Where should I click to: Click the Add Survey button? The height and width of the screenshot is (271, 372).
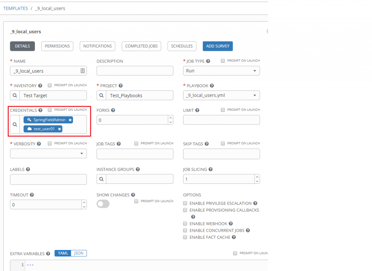point(218,46)
